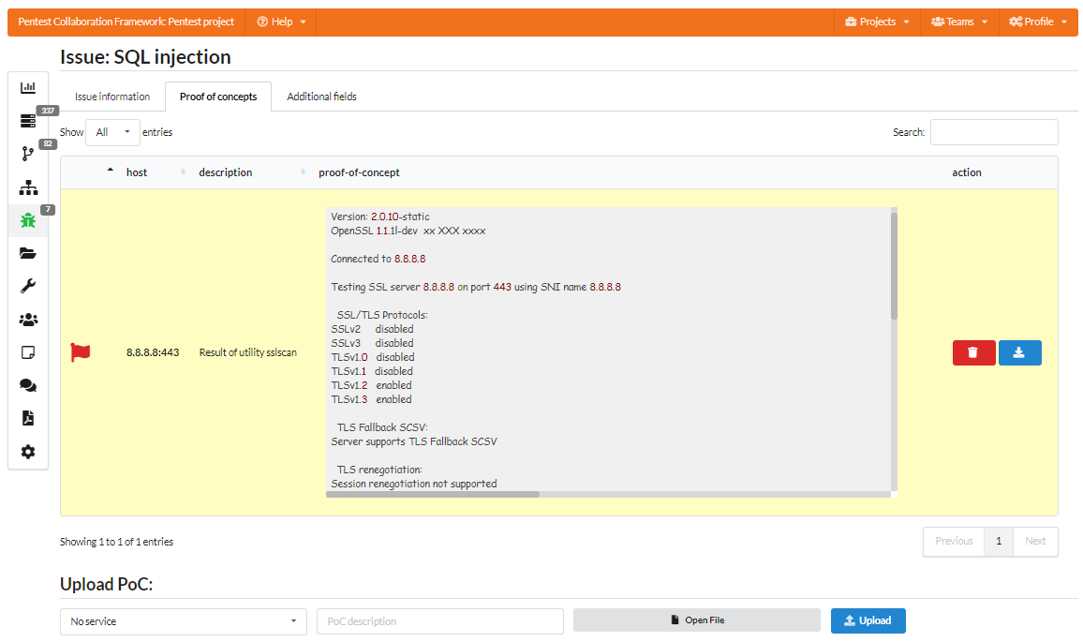Open the Teams dropdown menu

pos(959,22)
